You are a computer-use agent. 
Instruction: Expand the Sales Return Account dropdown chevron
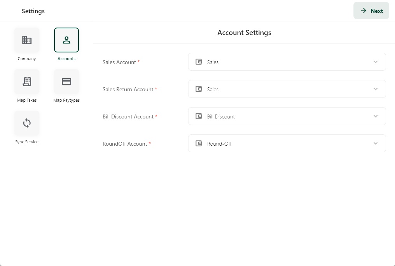pyautogui.click(x=376, y=89)
